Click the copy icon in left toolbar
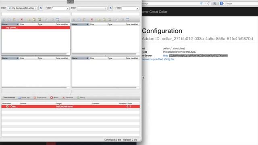The image size is (258, 145). [9, 19]
